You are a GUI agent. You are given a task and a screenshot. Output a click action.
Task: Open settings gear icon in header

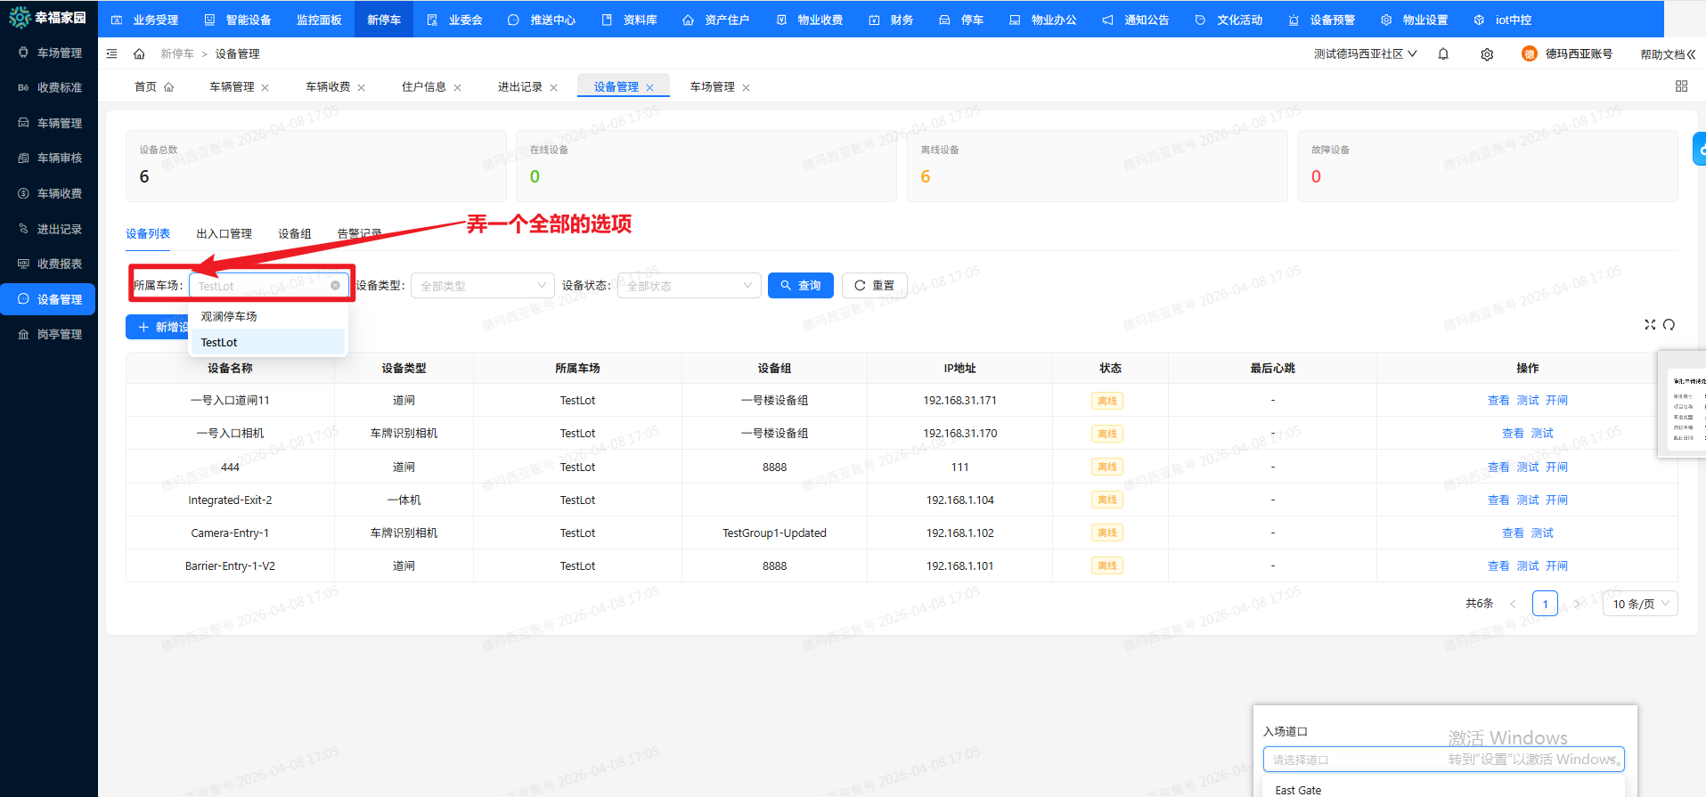point(1487,54)
